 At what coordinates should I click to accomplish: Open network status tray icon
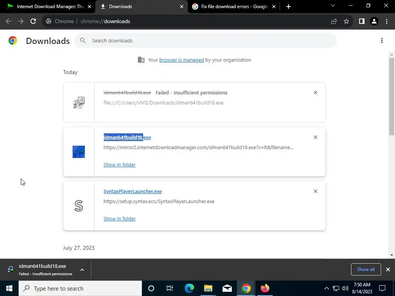point(336,288)
